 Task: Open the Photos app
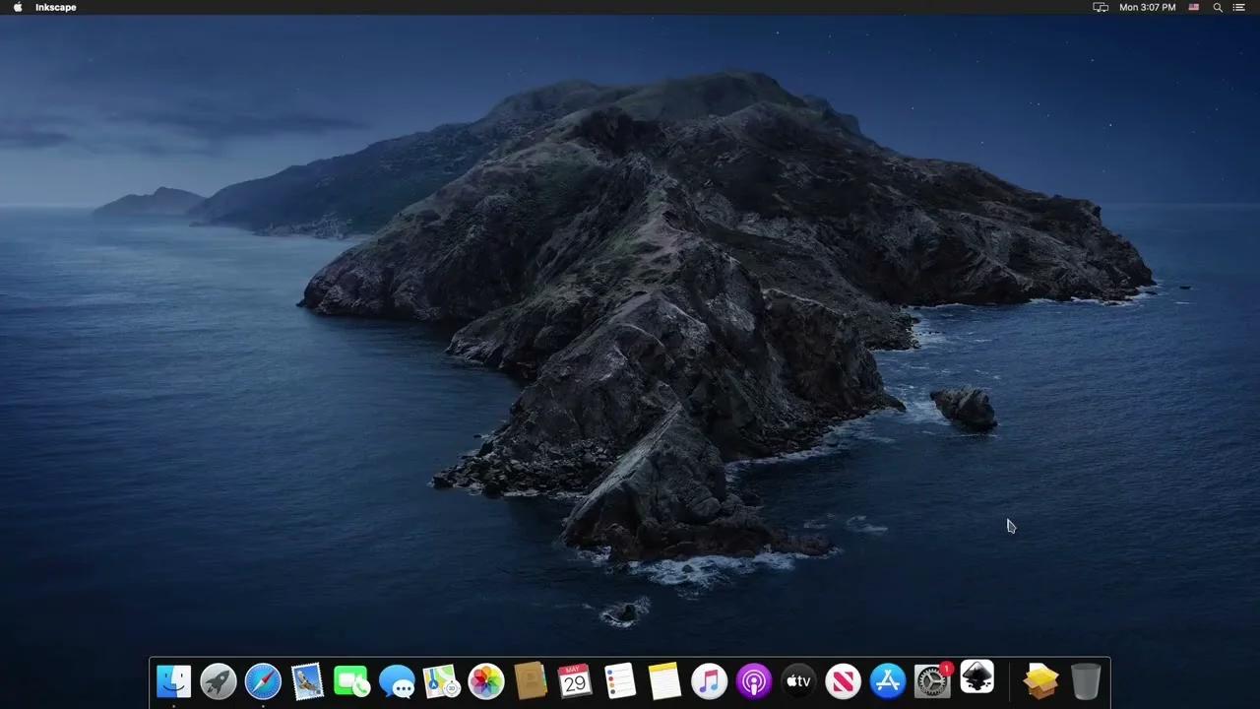coord(485,679)
